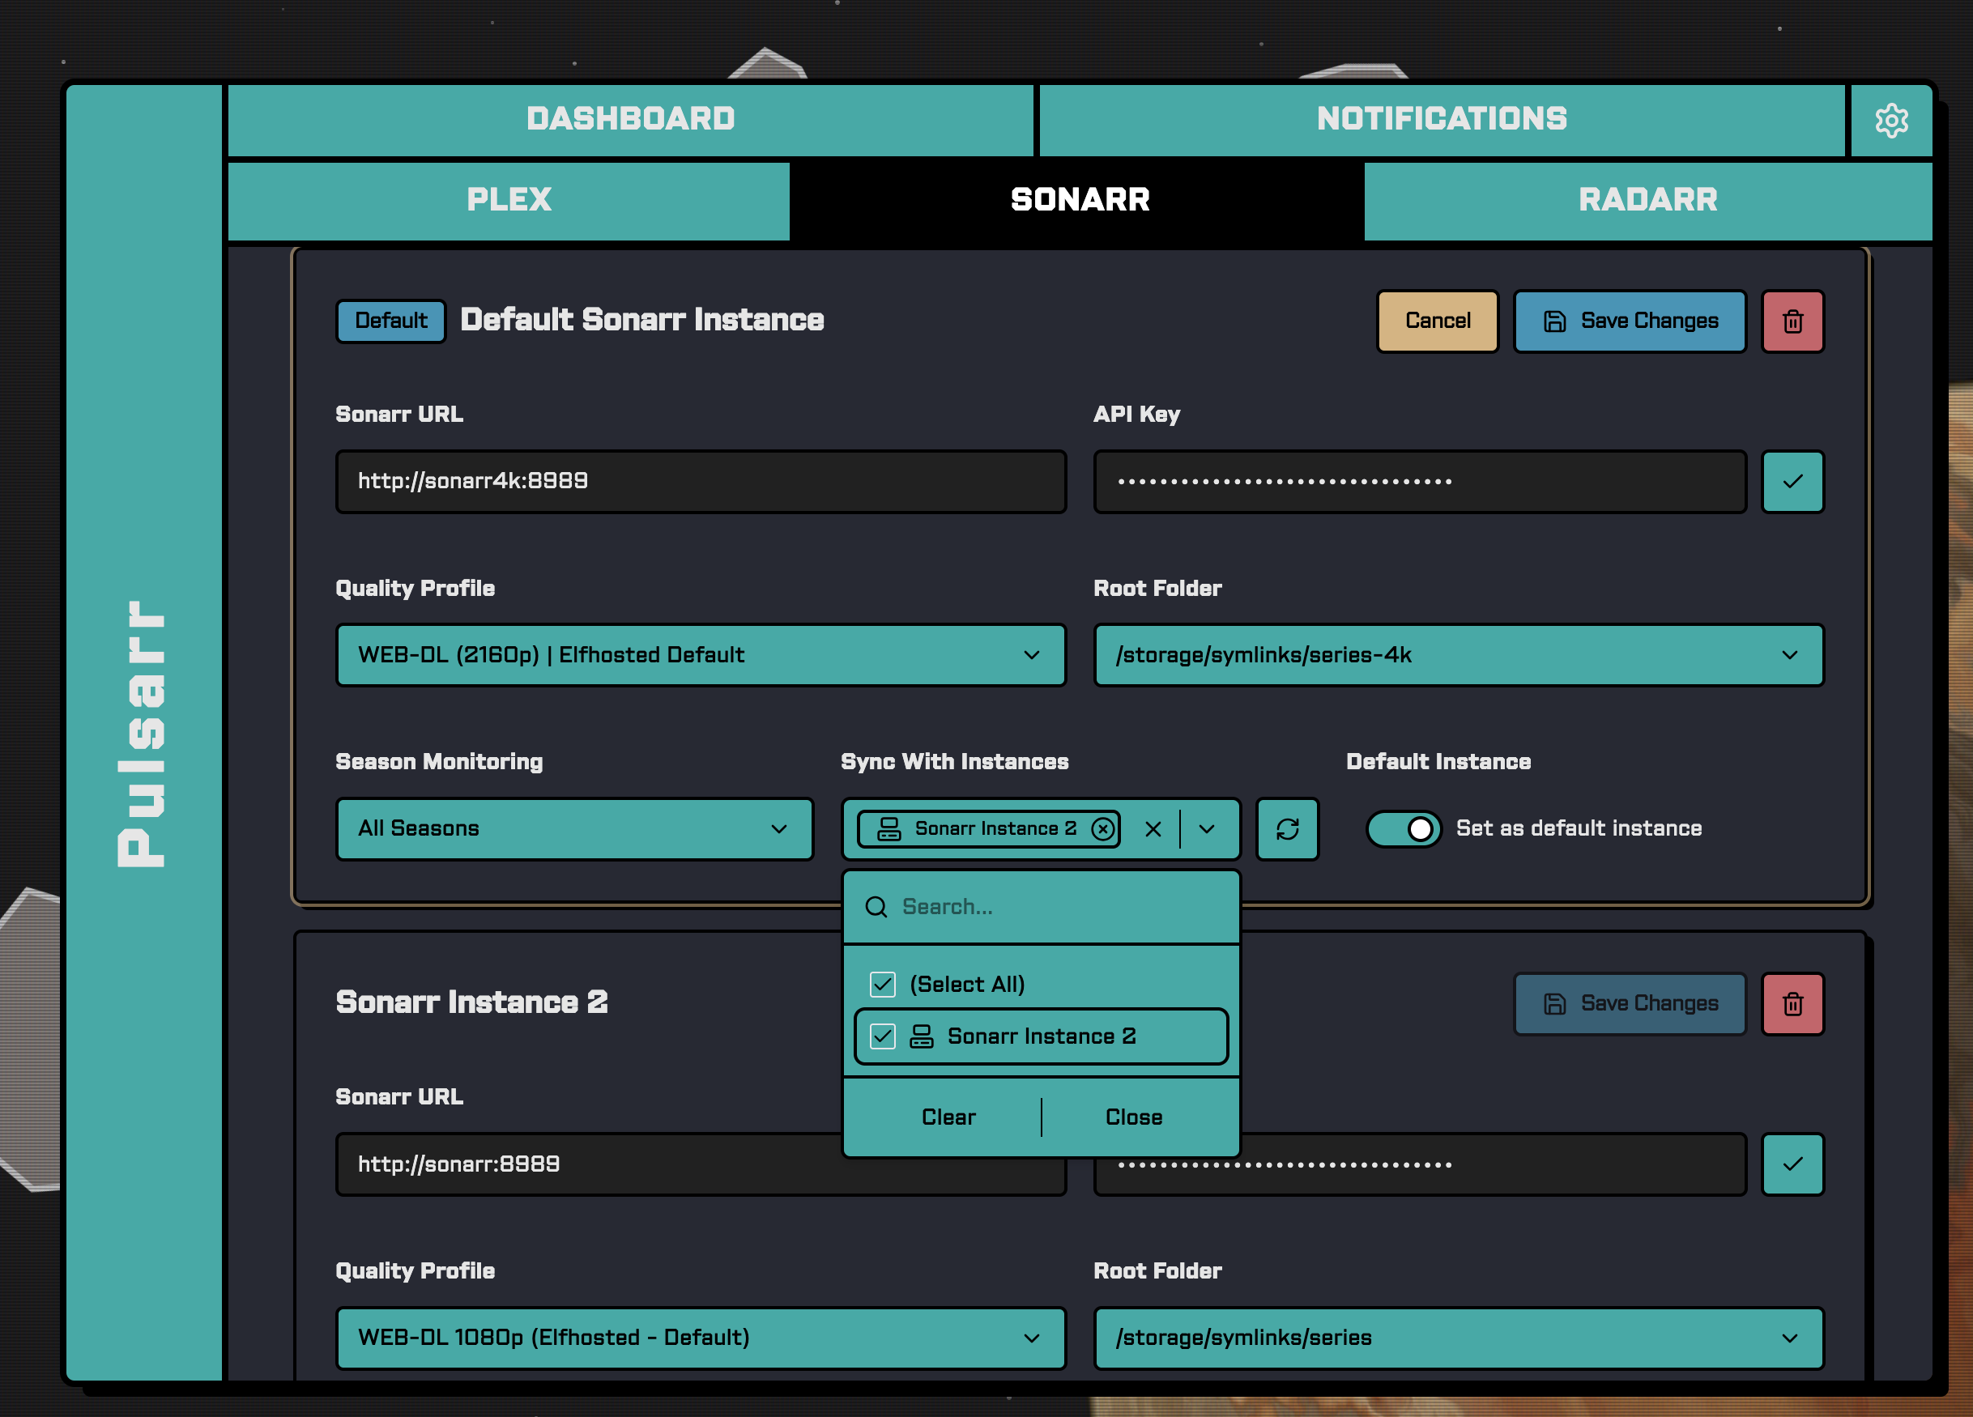The height and width of the screenshot is (1417, 1973).
Task: Click the Season Monitoring label
Action: (439, 761)
